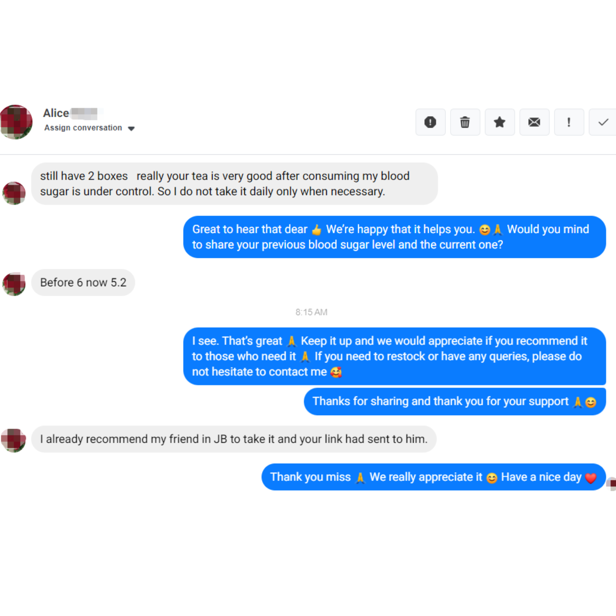
Task: Open Alice's profile picture in the header
Action: 16,122
